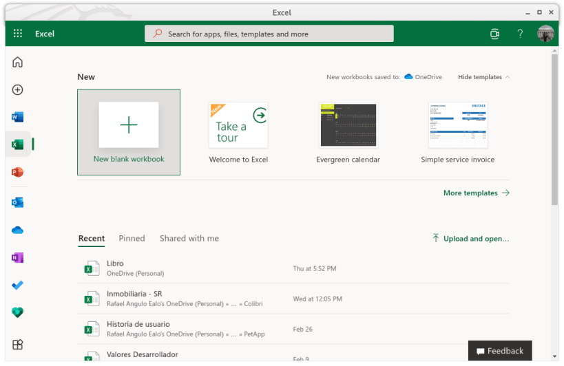The image size is (564, 366).
Task: Open the Welcome to Excel tour template
Action: click(x=238, y=132)
